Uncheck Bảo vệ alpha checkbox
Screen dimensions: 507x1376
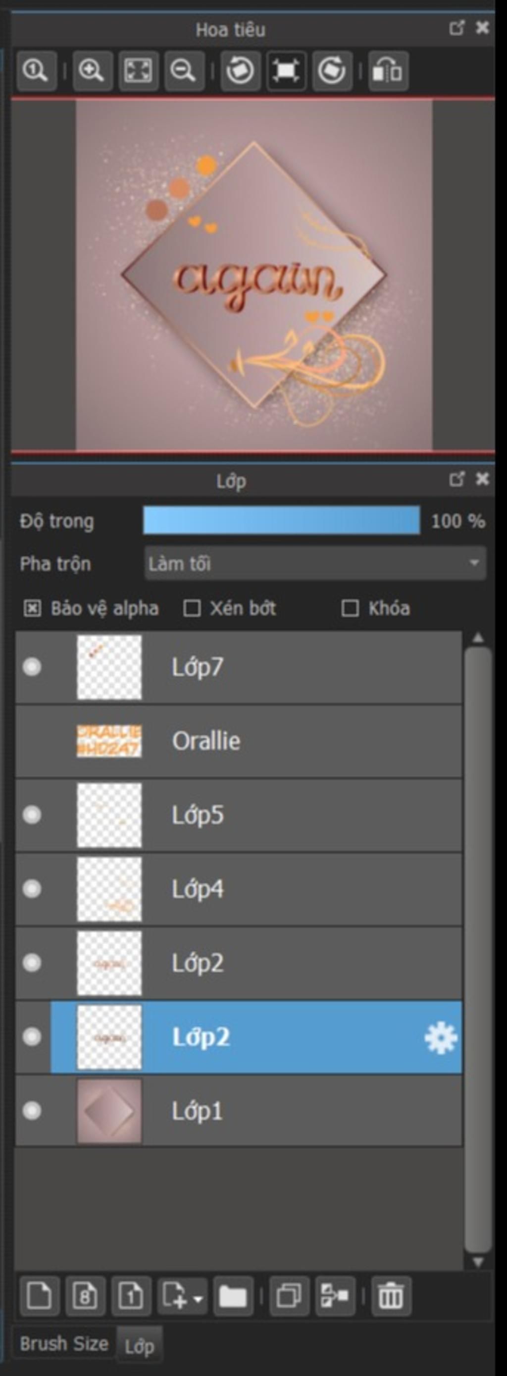point(32,608)
